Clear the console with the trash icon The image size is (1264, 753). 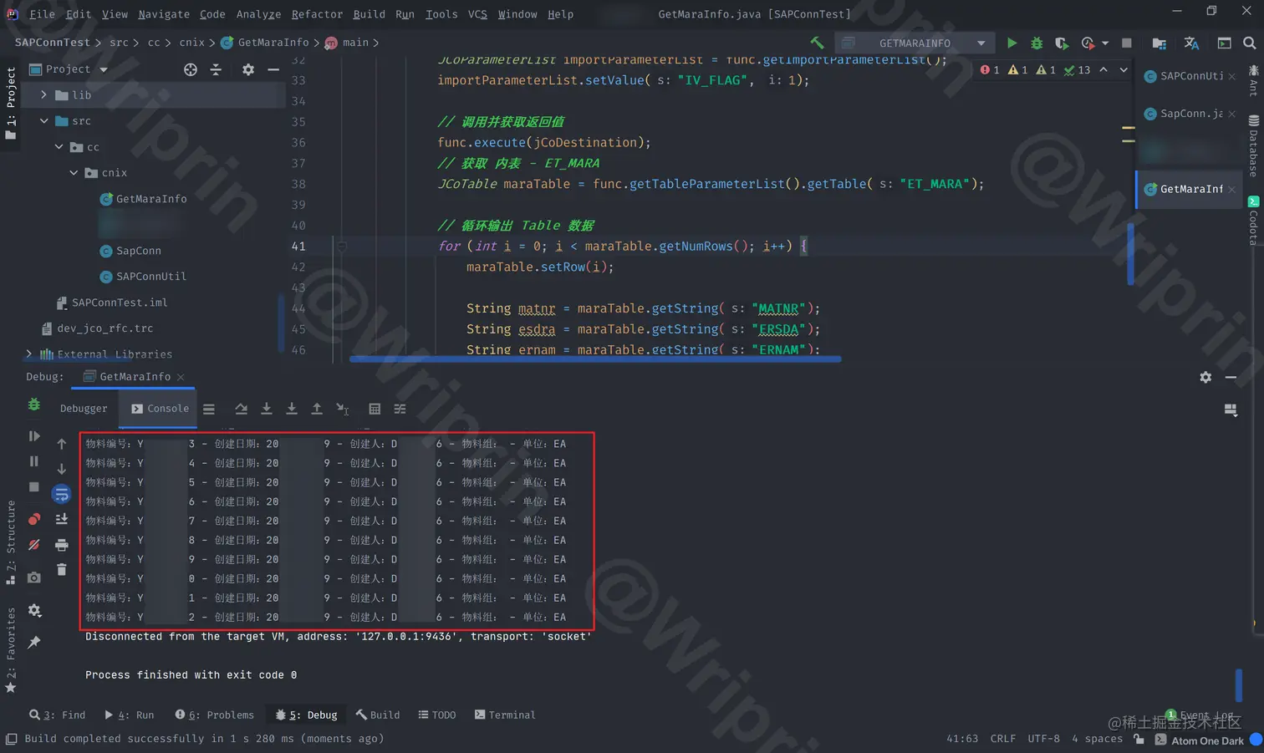click(x=61, y=569)
